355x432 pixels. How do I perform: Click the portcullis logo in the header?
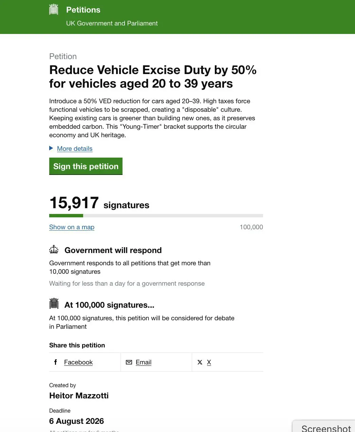pyautogui.click(x=54, y=10)
